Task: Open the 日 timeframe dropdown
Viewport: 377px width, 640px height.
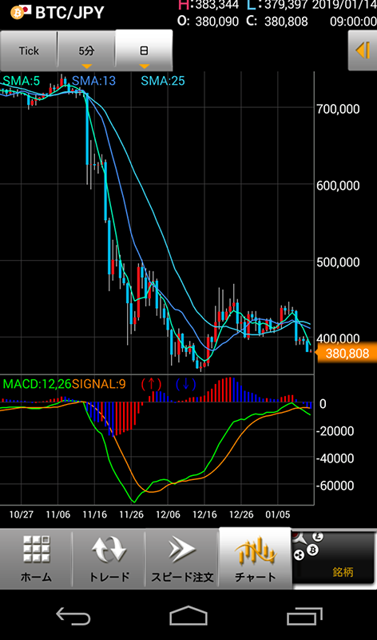Action: coord(144,50)
